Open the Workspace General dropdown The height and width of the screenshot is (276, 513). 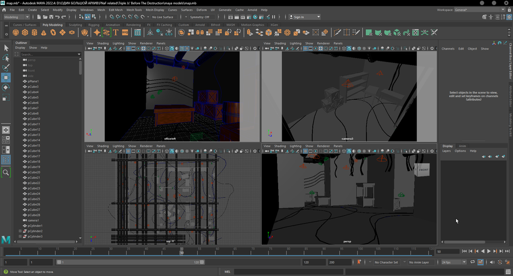pos(479,10)
